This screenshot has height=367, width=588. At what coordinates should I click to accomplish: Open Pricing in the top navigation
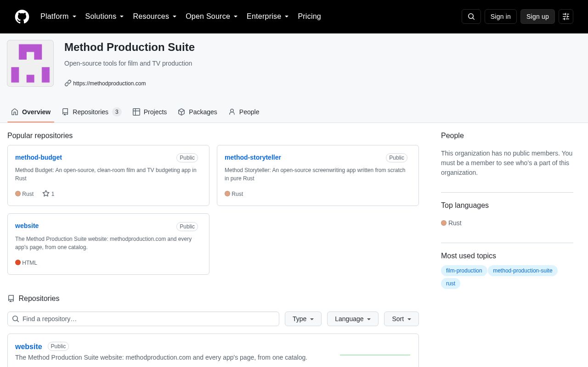coord(309,17)
